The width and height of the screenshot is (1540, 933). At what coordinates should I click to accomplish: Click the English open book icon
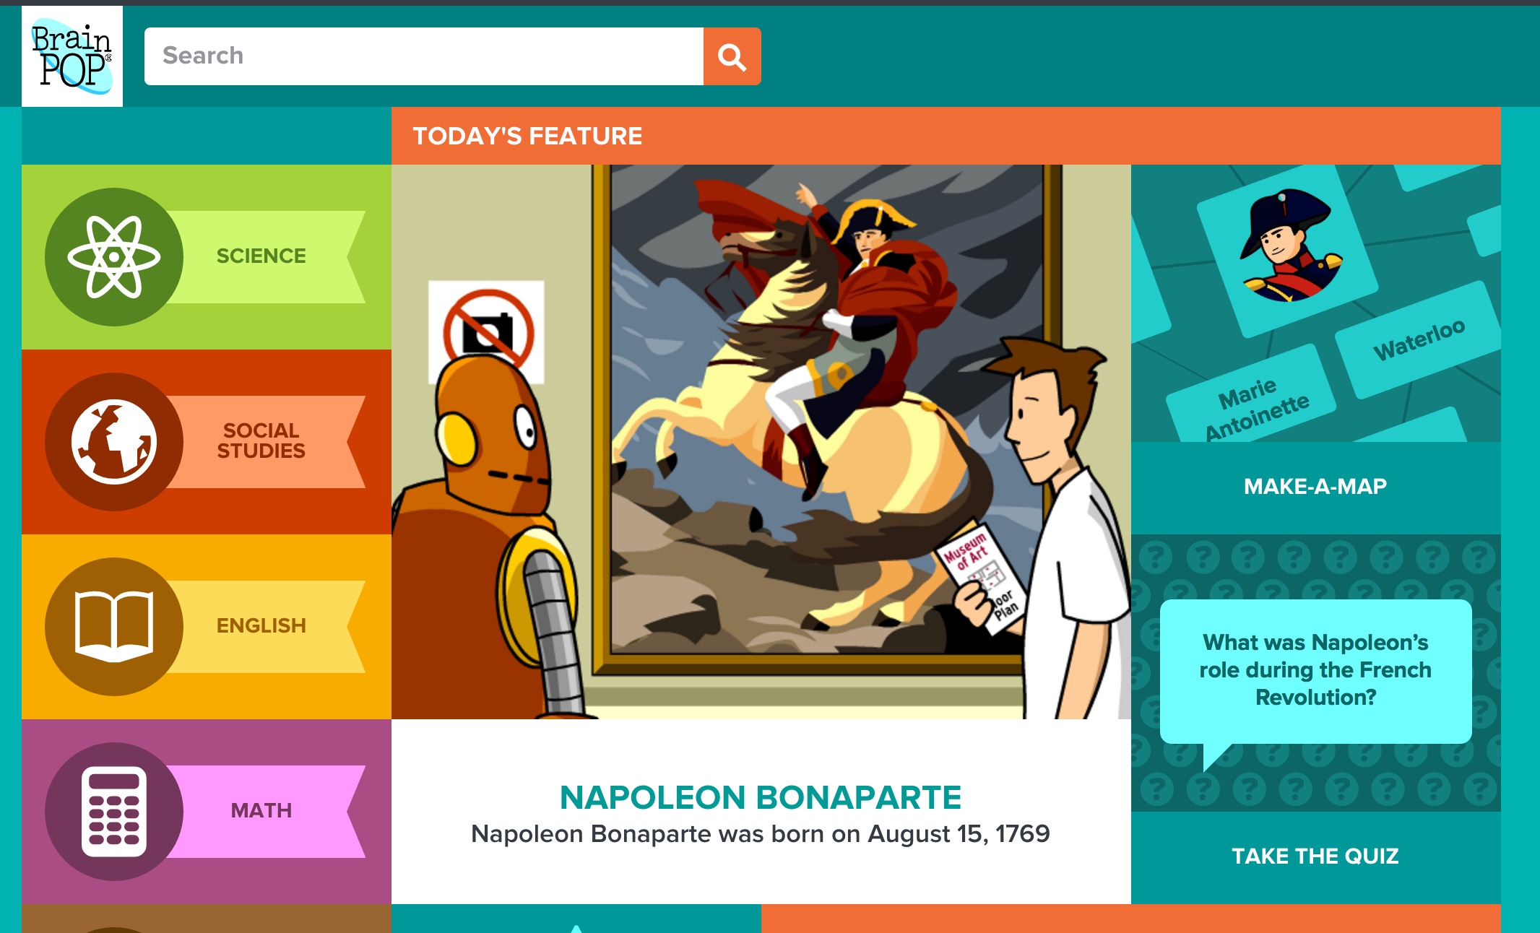coord(114,627)
